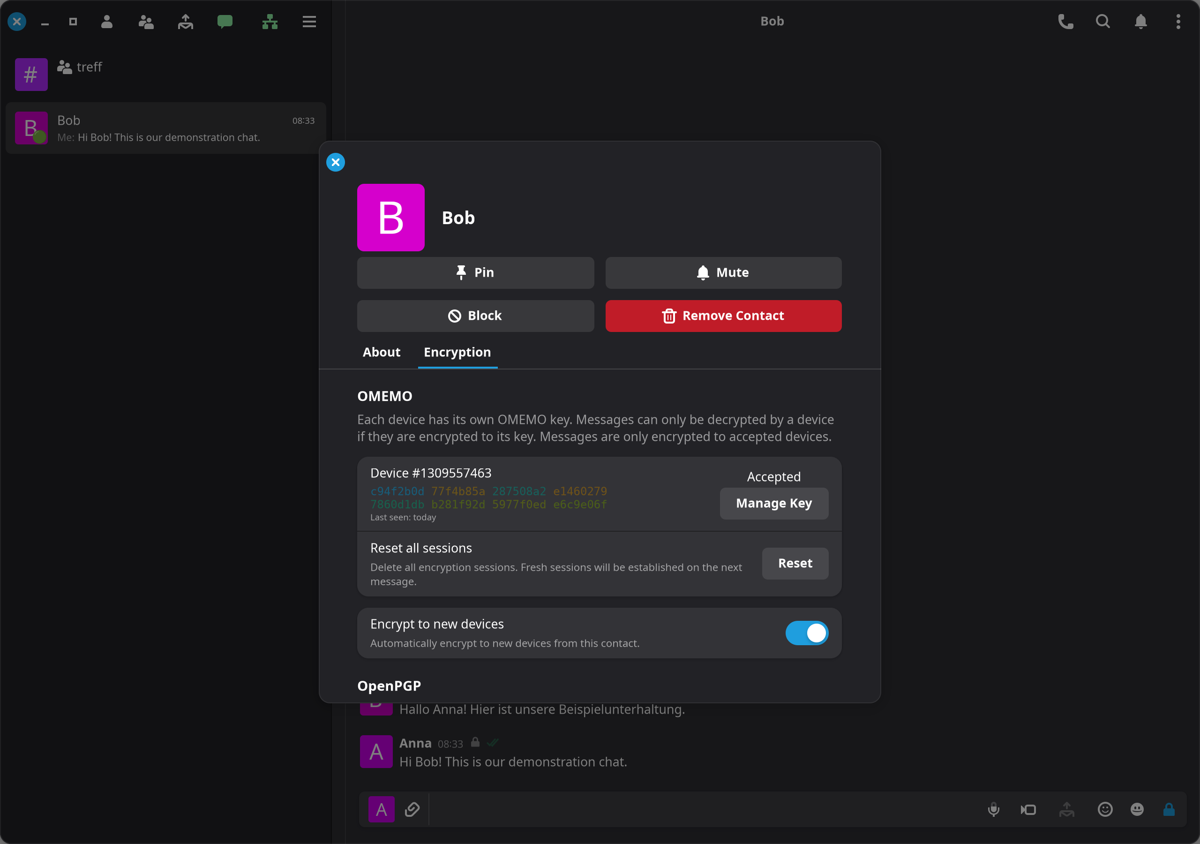This screenshot has height=844, width=1200.
Task: Click the Device #1309557463 label
Action: pos(431,473)
